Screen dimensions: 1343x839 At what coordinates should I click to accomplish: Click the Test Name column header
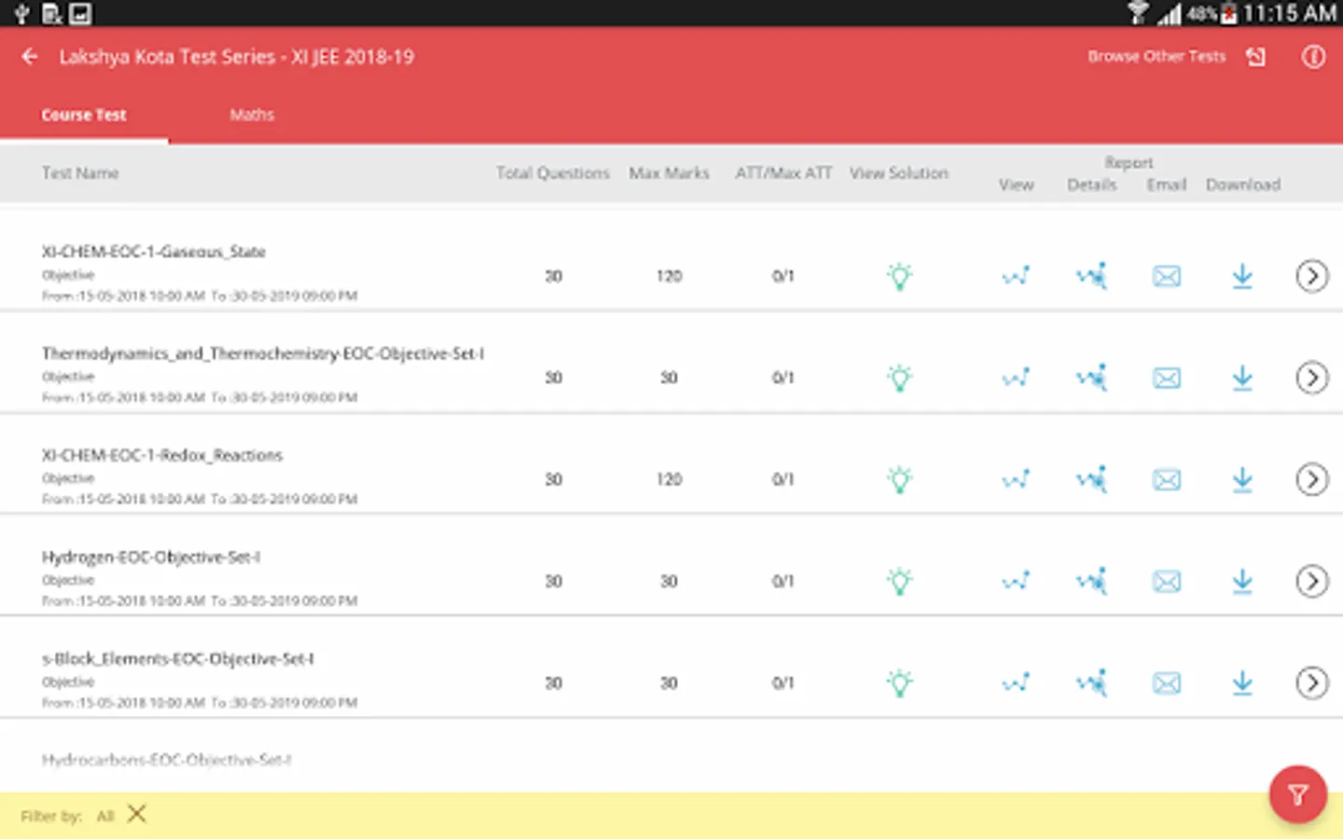[80, 172]
